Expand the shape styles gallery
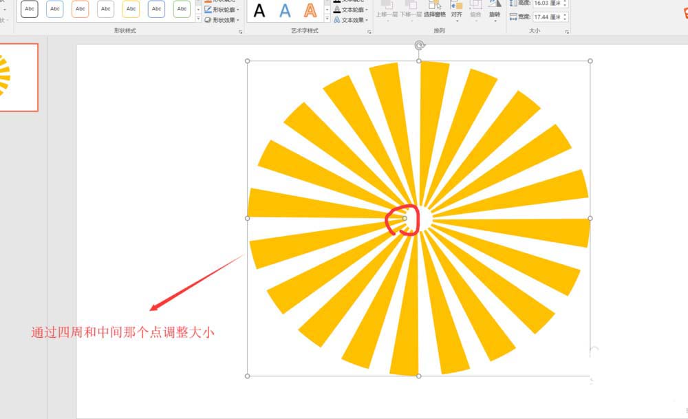 [x=198, y=19]
